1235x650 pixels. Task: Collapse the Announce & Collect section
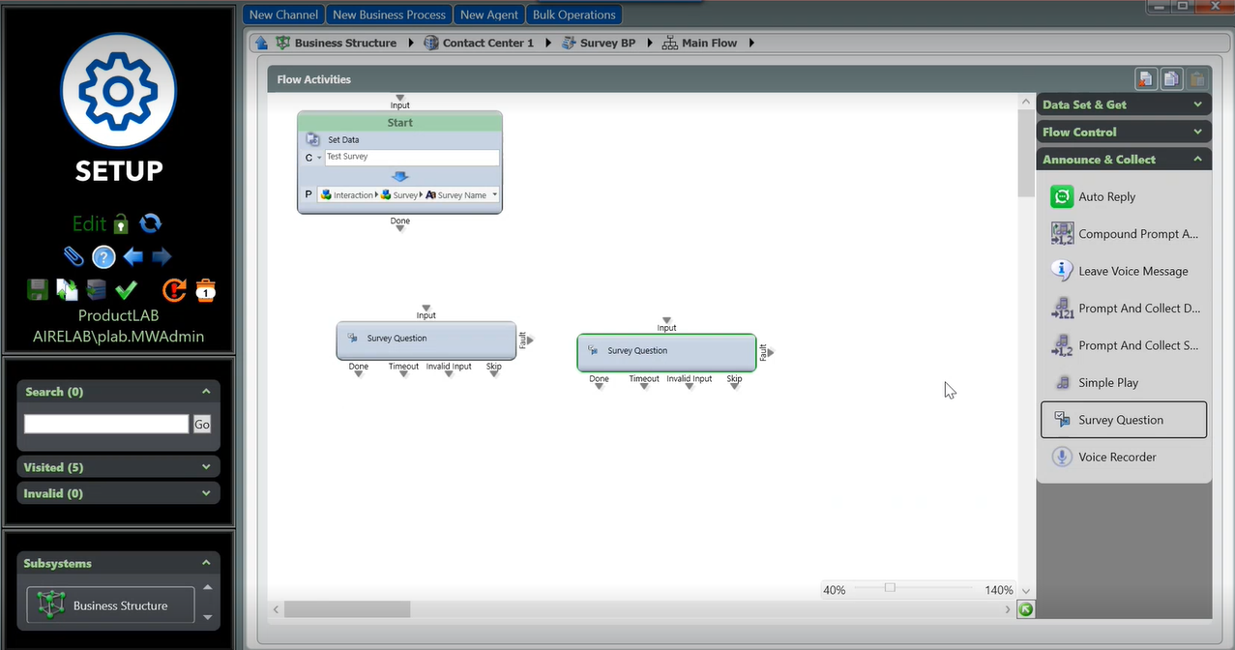tap(1197, 160)
